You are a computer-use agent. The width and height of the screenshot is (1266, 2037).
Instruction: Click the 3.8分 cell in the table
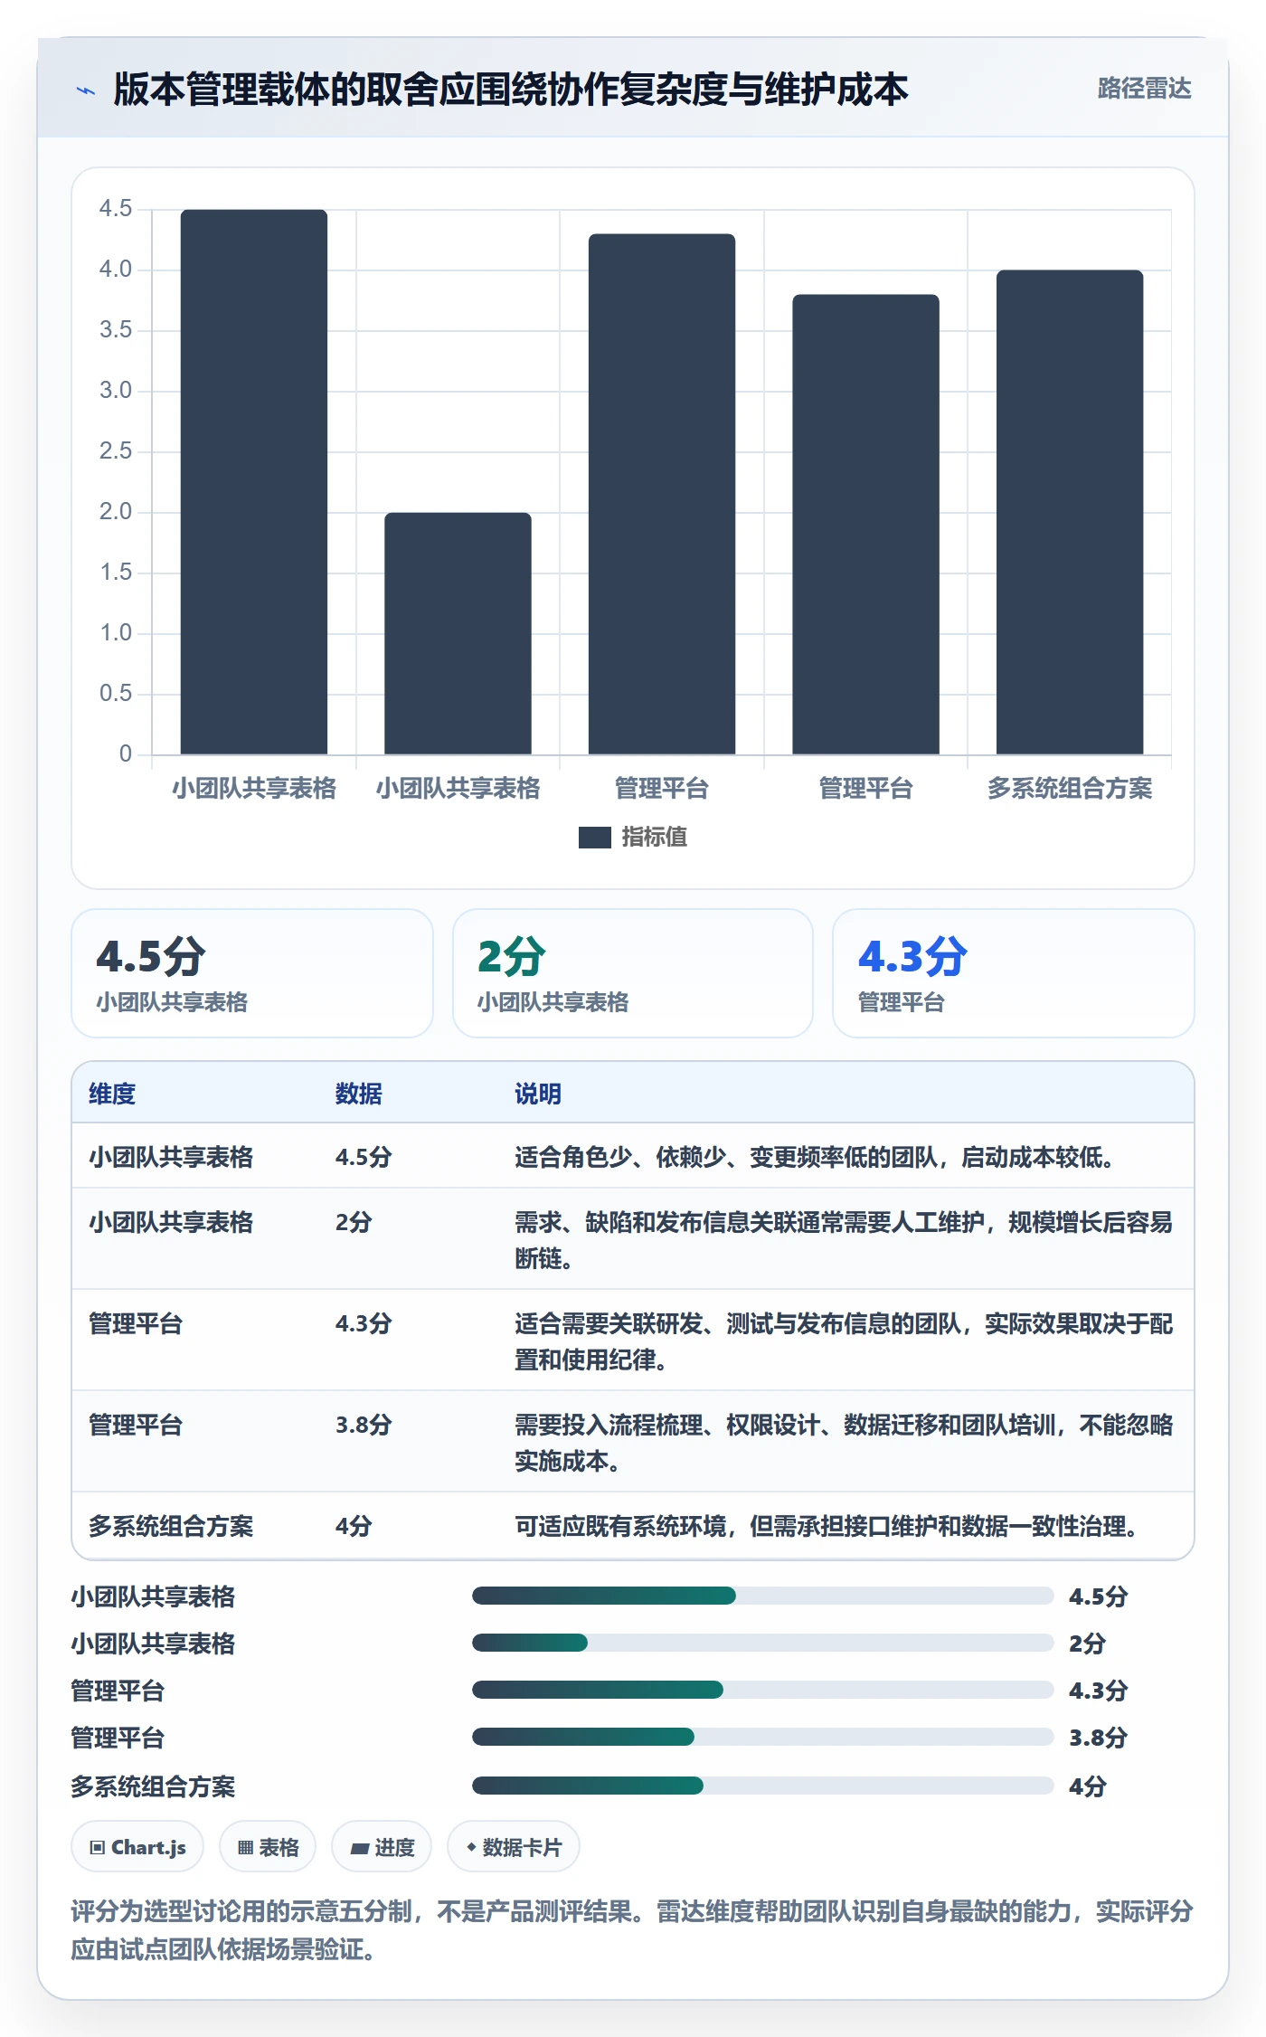tap(364, 1426)
